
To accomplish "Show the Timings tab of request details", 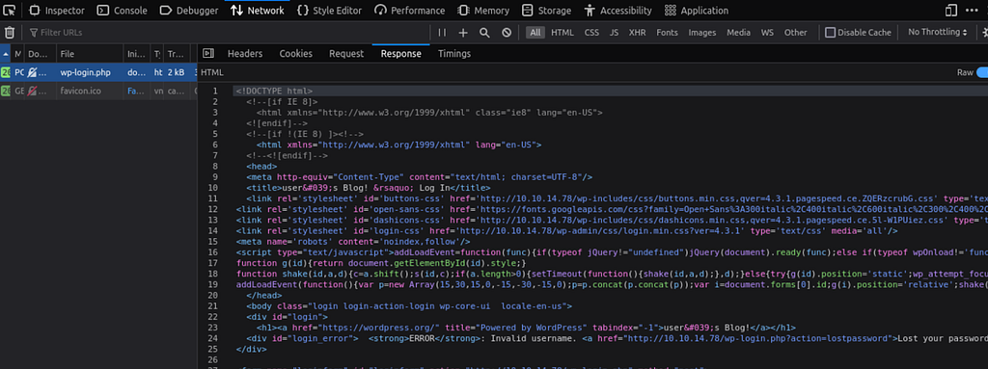I will coord(454,54).
